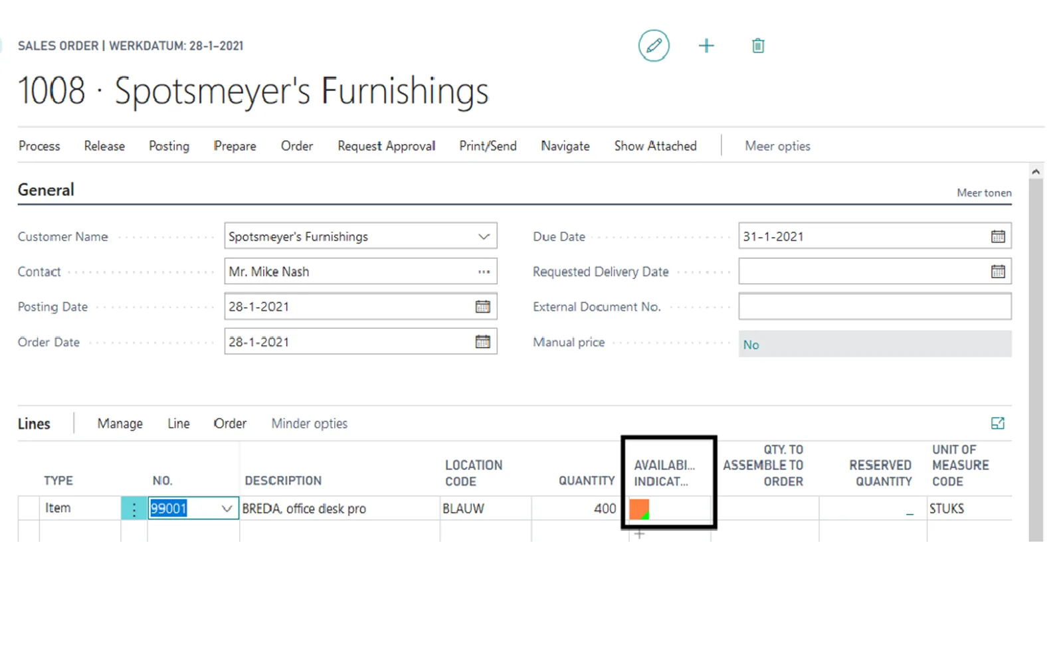The image size is (1063, 664).
Task: Open the Release menu
Action: 104,146
